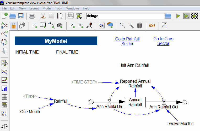Click the Delete trash can tool

pyautogui.click(x=139, y=25)
